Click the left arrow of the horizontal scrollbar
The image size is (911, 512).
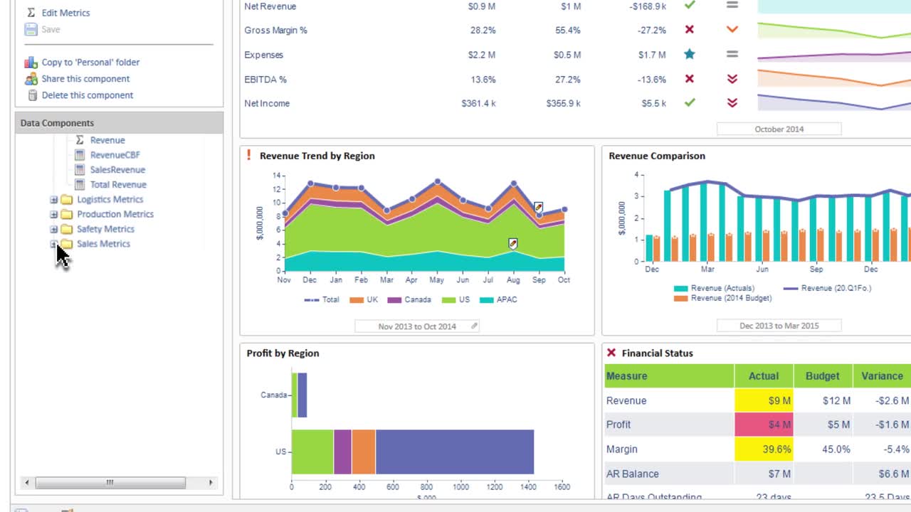(x=27, y=483)
